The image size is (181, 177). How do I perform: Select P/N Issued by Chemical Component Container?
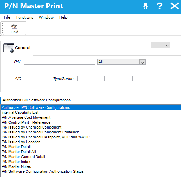tap(91, 132)
